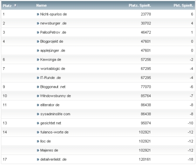
Task: Select the value 23778 in the first row
Action: [x=146, y=14]
